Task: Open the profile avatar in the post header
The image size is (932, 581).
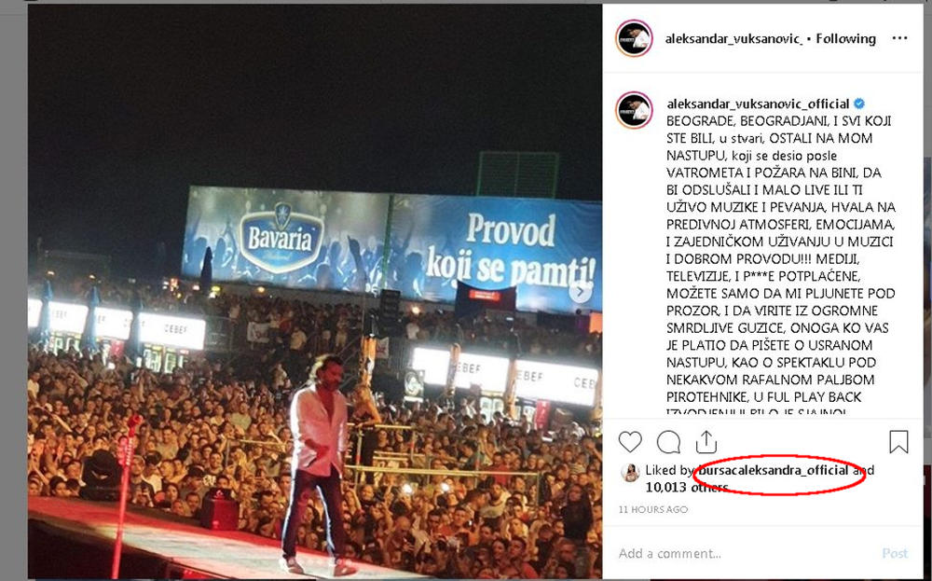Action: [634, 38]
